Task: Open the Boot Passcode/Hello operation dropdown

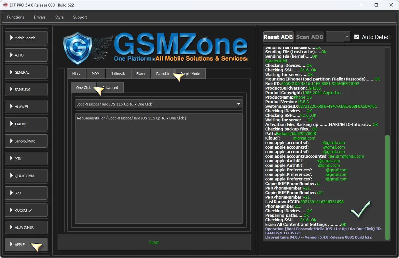Action: [239, 104]
